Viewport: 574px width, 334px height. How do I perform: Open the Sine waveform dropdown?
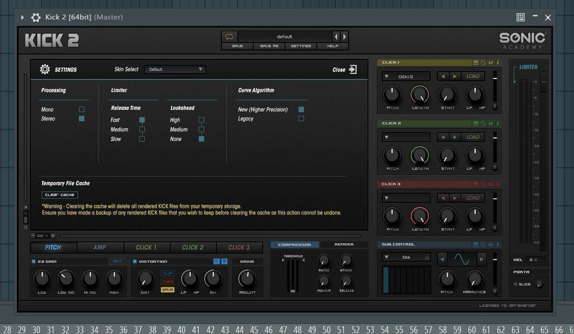click(406, 258)
